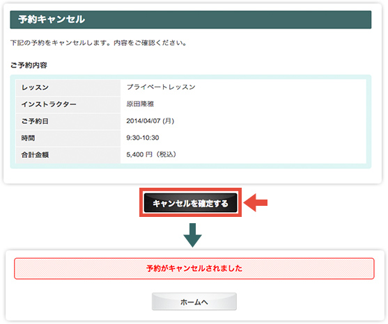This screenshot has width=388, height=324.
Task: Click the red arrow pointing at the confirm button
Action: click(x=256, y=203)
